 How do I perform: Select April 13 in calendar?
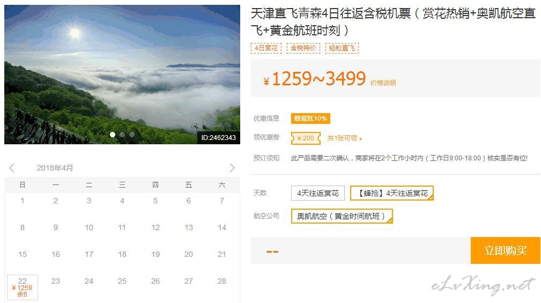[x=188, y=228]
